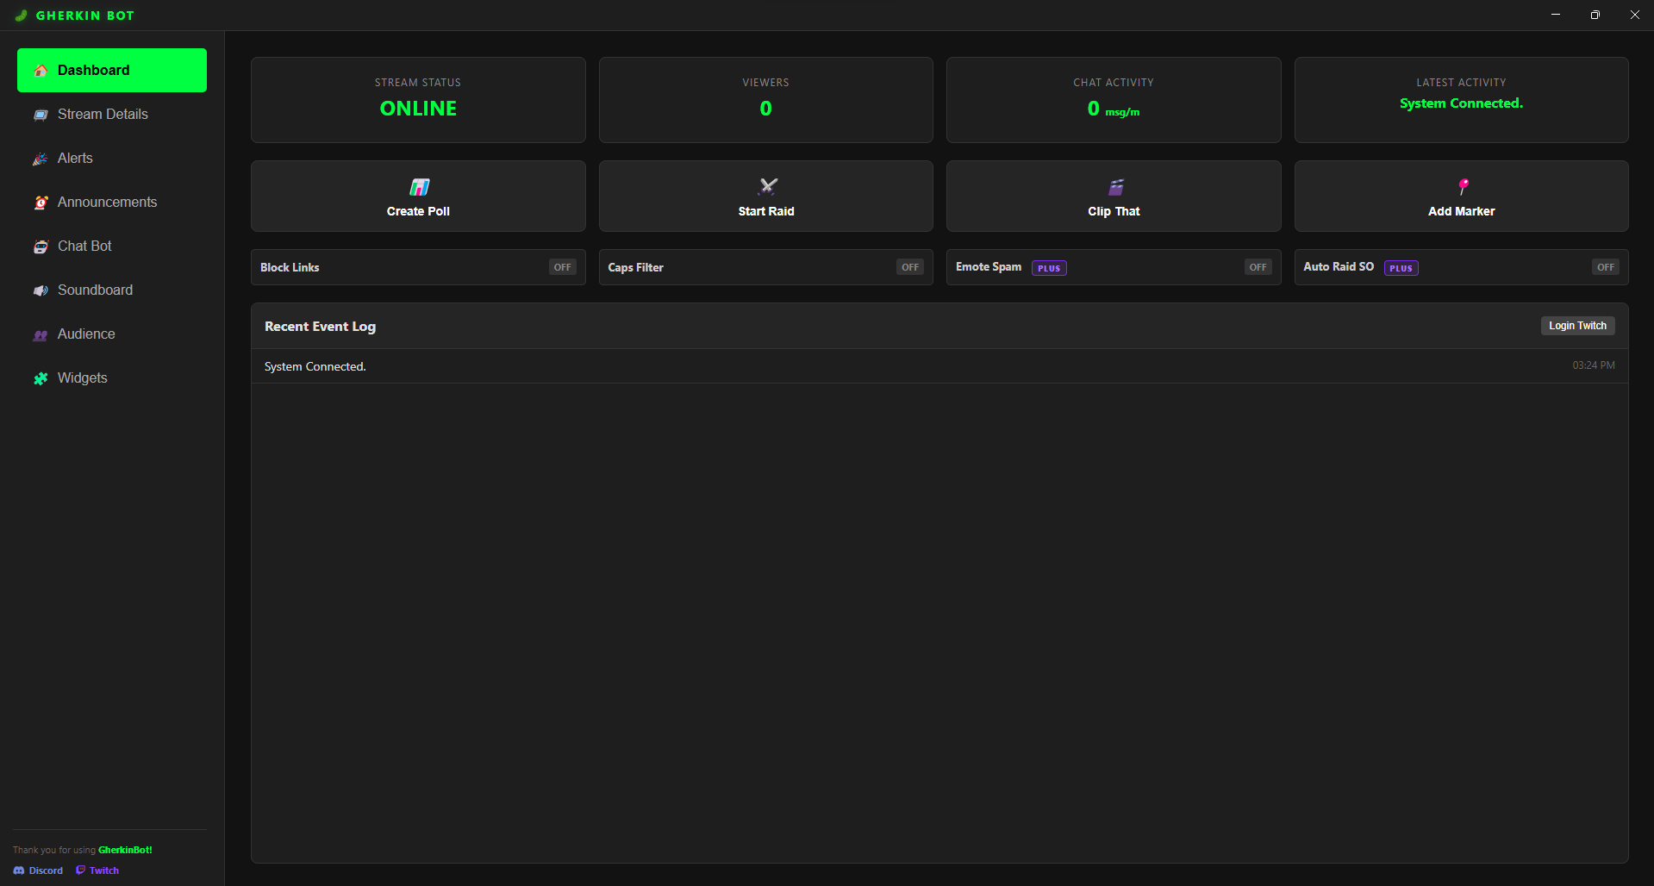Select the Clip That clapperboard icon
Viewport: 1654px width, 886px height.
tap(1114, 185)
